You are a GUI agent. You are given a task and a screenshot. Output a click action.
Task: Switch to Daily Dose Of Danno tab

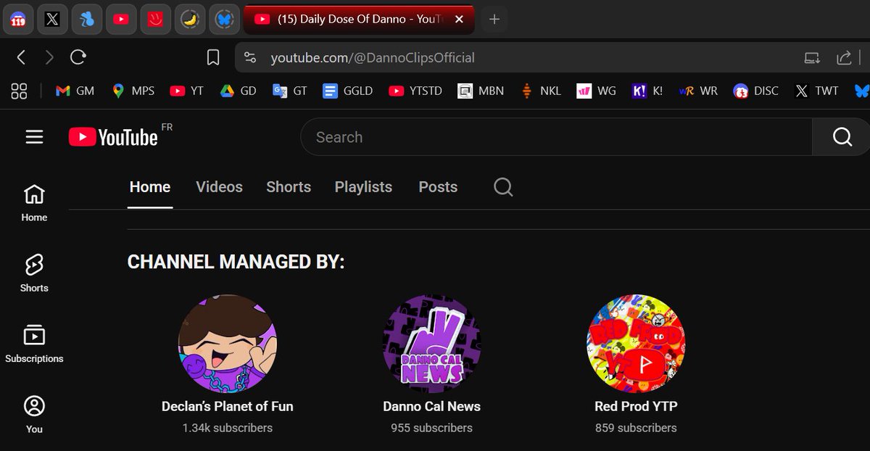point(360,20)
